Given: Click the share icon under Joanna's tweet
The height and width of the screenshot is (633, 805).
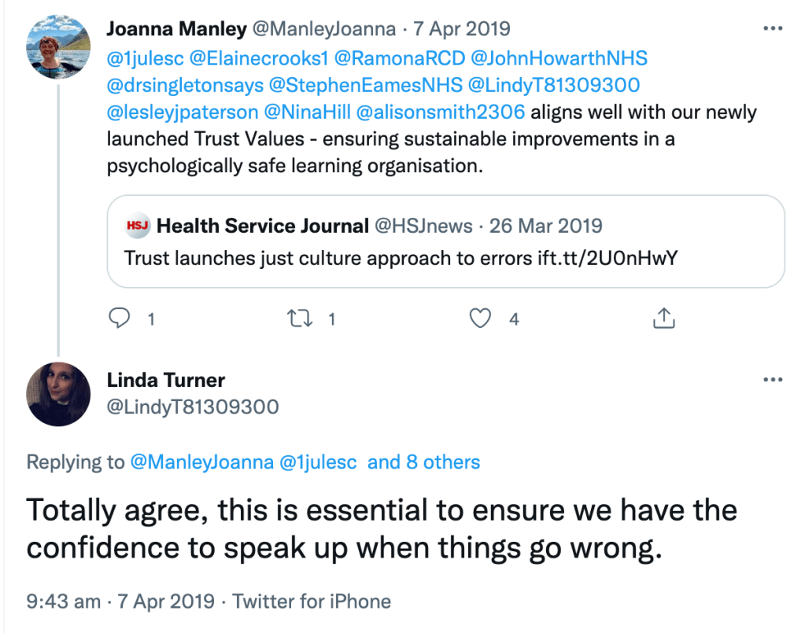Looking at the screenshot, I should (x=663, y=318).
